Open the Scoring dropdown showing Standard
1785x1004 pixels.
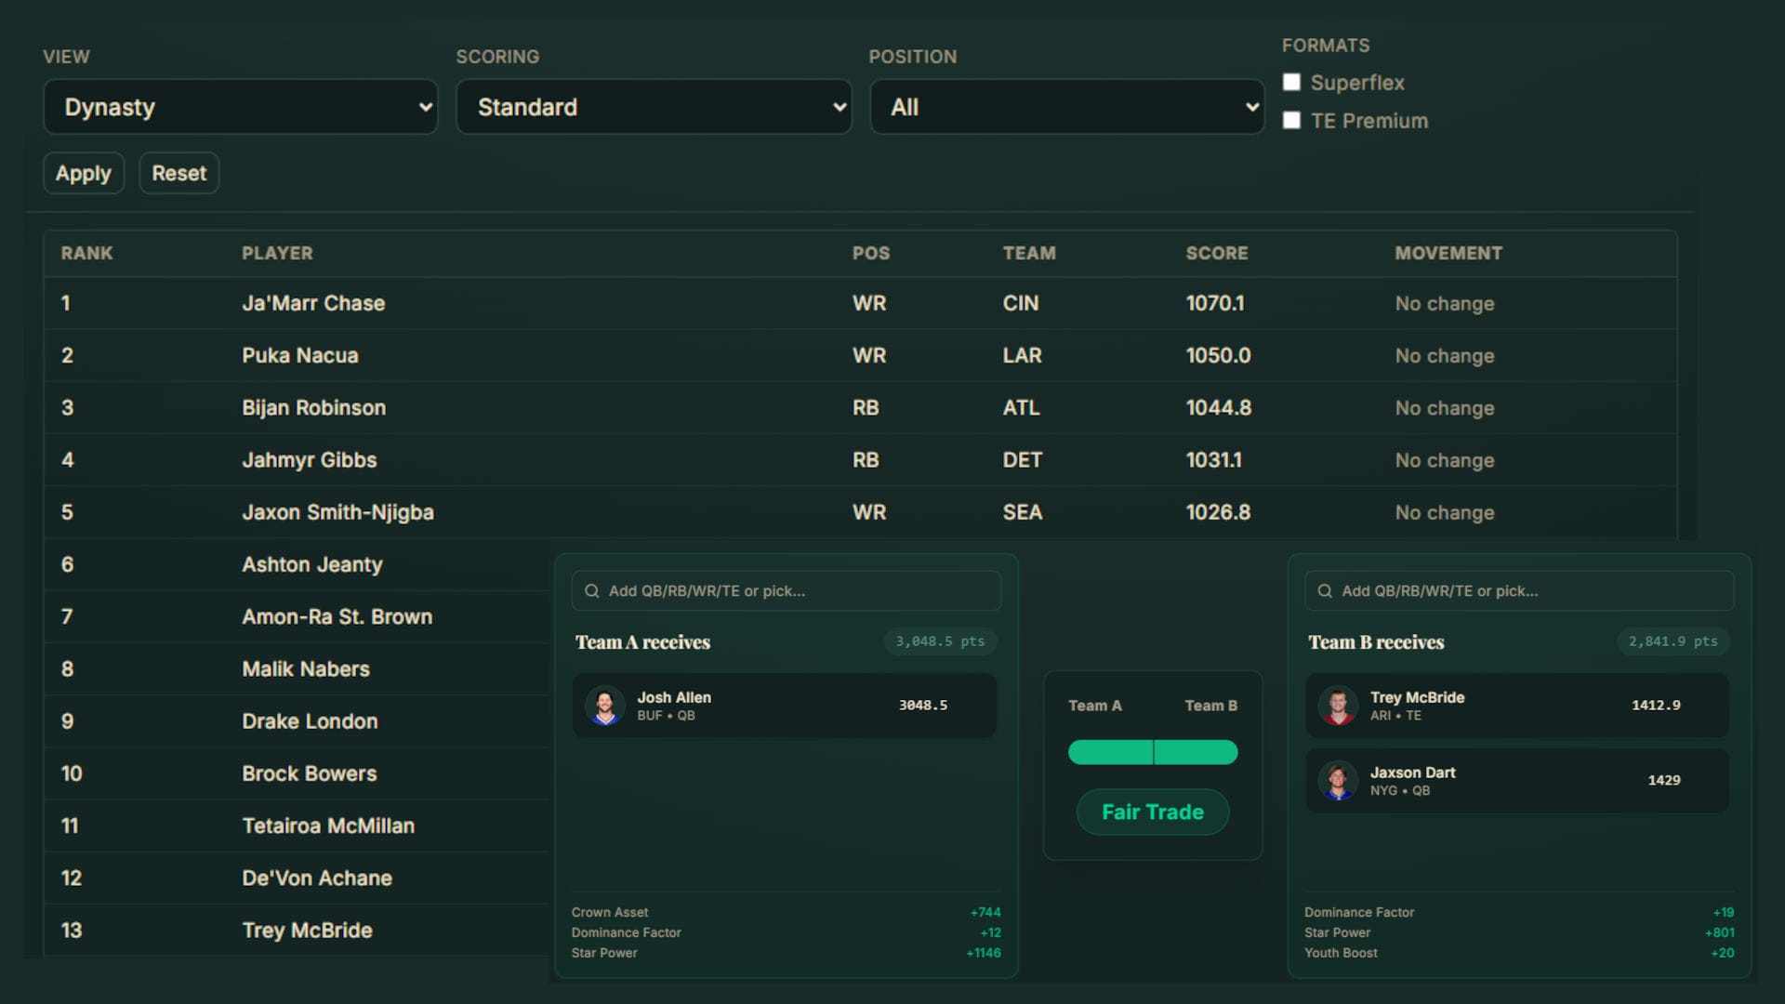click(654, 107)
